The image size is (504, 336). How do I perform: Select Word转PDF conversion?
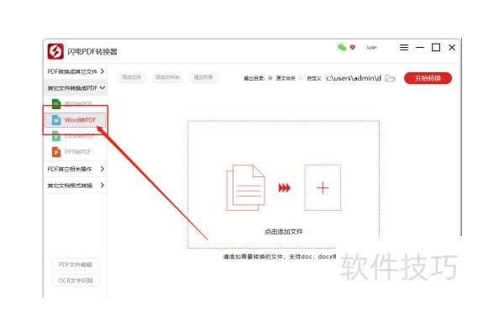pos(76,120)
